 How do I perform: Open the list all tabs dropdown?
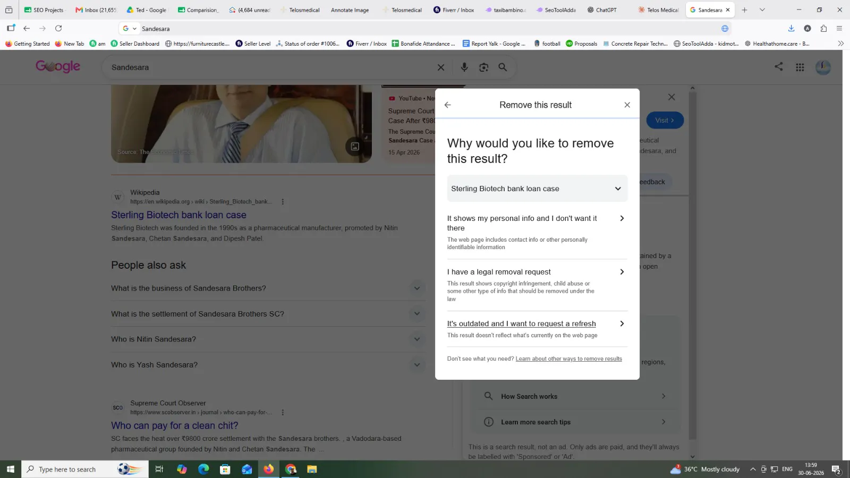click(x=762, y=10)
